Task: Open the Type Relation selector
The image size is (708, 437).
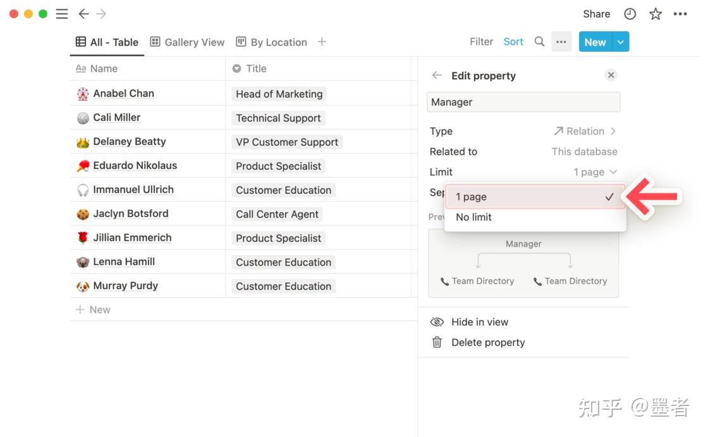Action: point(585,131)
